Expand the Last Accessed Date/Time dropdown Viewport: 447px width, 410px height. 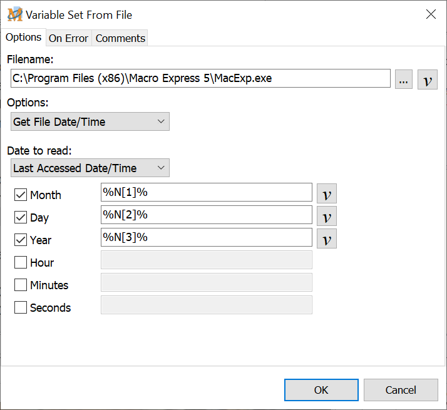tap(90, 168)
